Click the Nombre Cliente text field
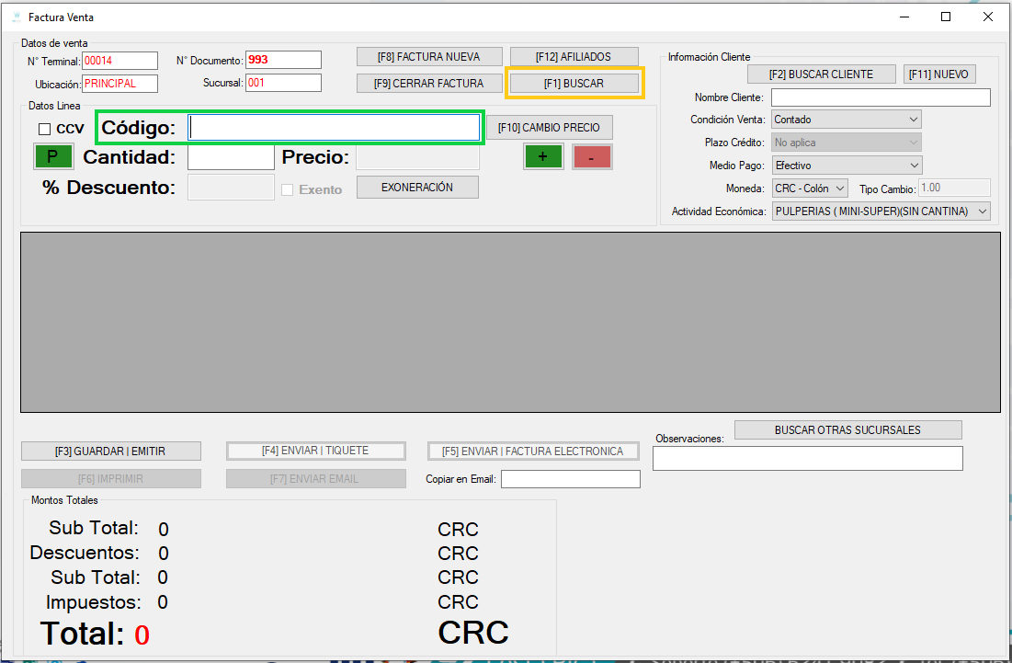Viewport: 1012px width, 663px height. (x=881, y=97)
